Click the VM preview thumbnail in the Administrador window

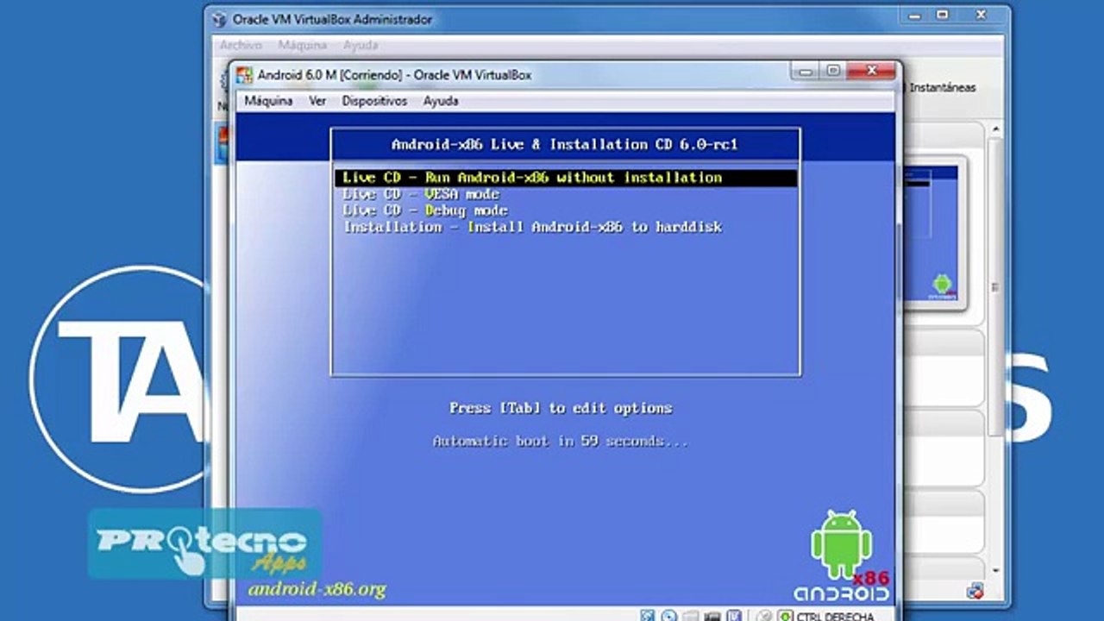tap(931, 234)
